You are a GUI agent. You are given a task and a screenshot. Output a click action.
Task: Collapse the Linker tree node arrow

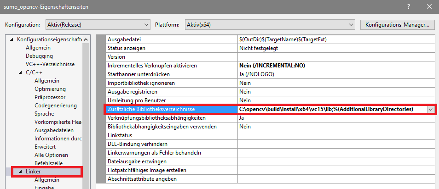[x=20, y=172]
